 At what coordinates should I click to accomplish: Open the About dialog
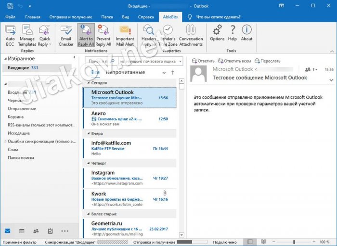point(246,33)
